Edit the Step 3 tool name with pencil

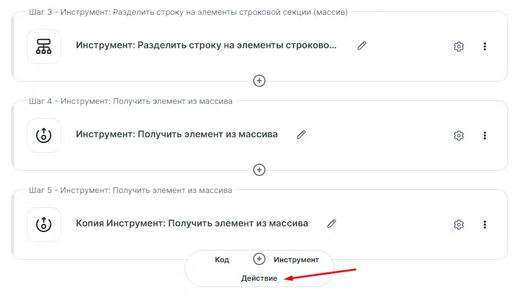pos(362,46)
